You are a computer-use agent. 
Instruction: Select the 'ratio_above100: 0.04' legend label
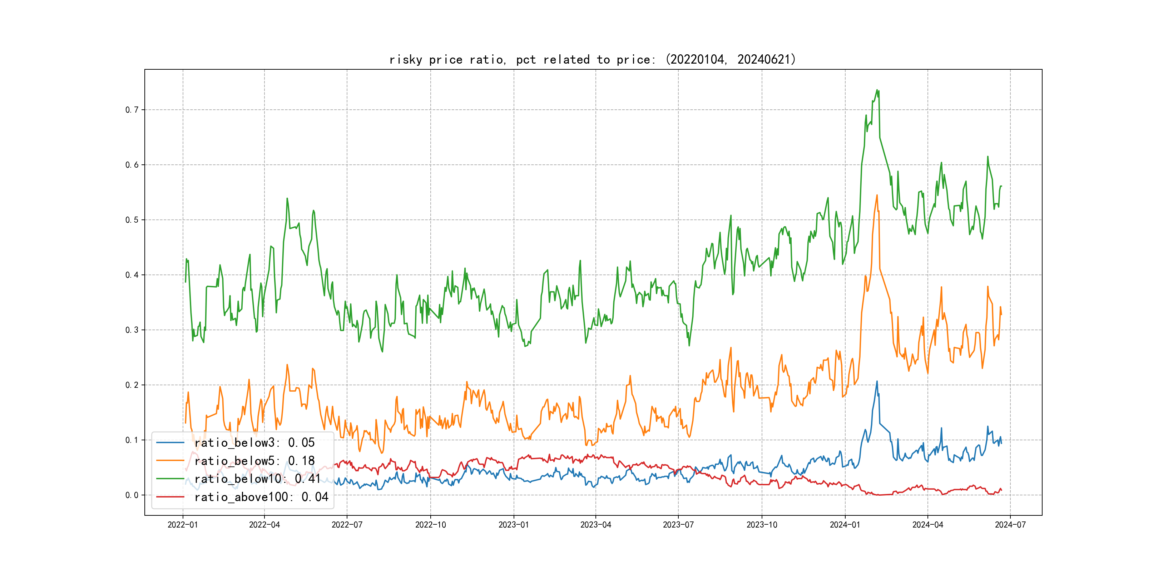(261, 497)
